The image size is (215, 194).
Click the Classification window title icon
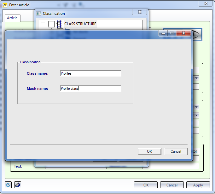39,14
